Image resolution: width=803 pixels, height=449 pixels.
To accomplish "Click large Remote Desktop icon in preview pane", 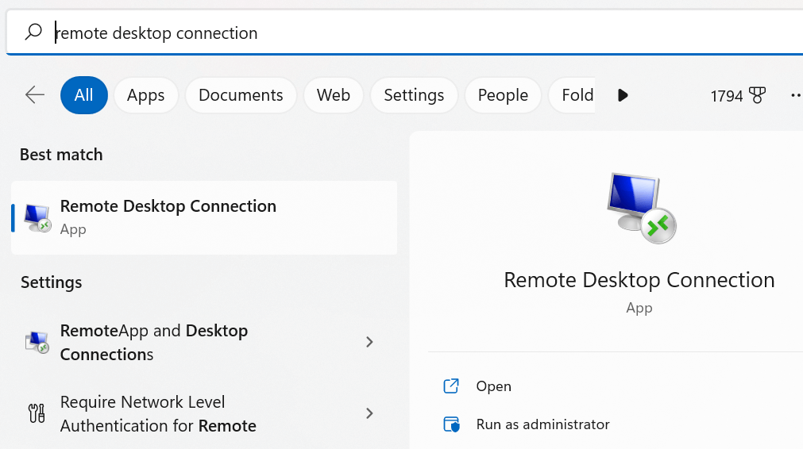I will click(x=639, y=207).
